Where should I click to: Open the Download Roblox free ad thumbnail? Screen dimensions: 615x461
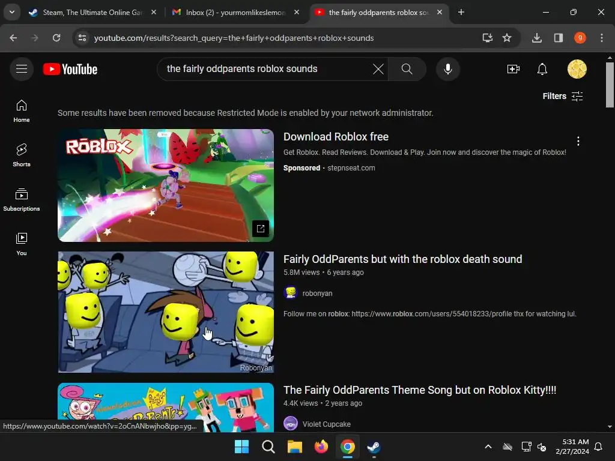(x=166, y=185)
